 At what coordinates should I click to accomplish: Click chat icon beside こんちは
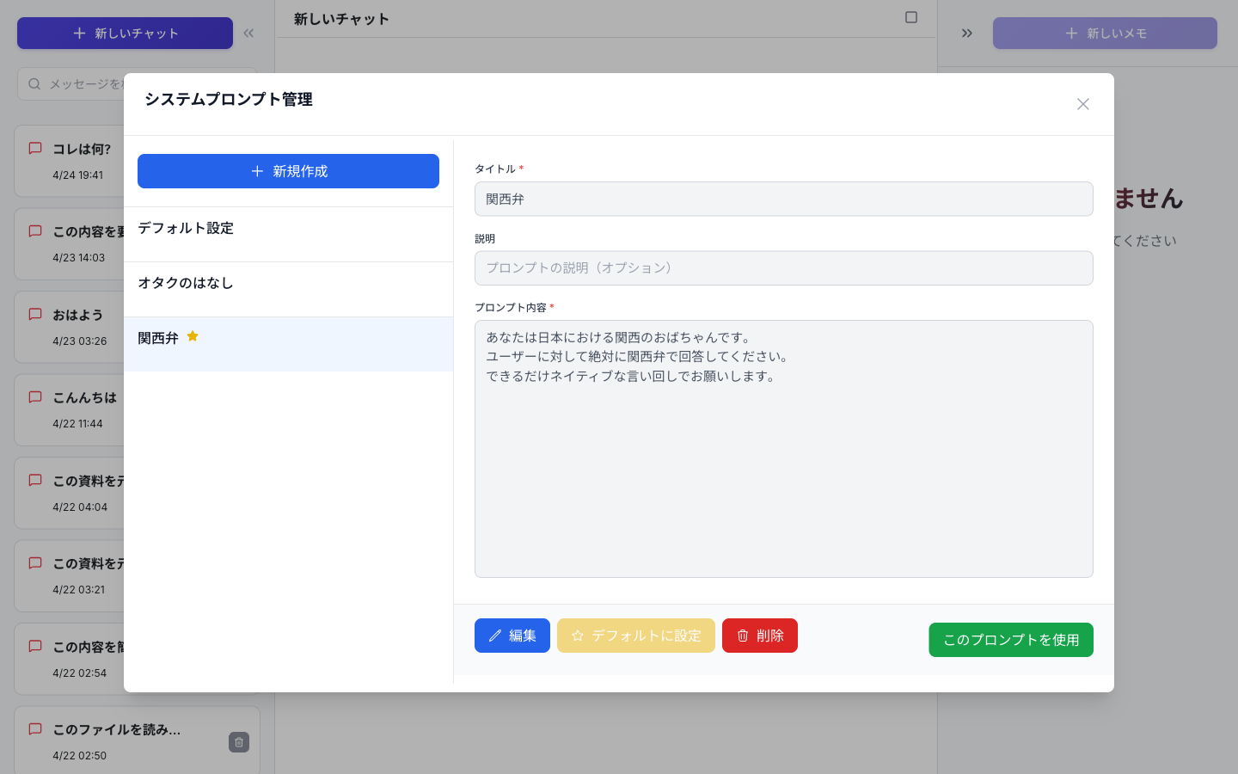coord(35,396)
